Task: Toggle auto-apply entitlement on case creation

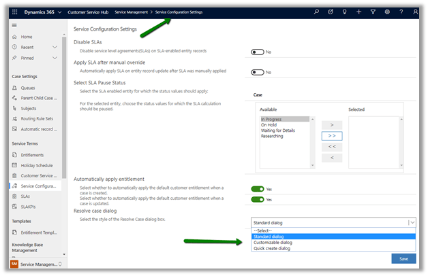Action: point(258,189)
